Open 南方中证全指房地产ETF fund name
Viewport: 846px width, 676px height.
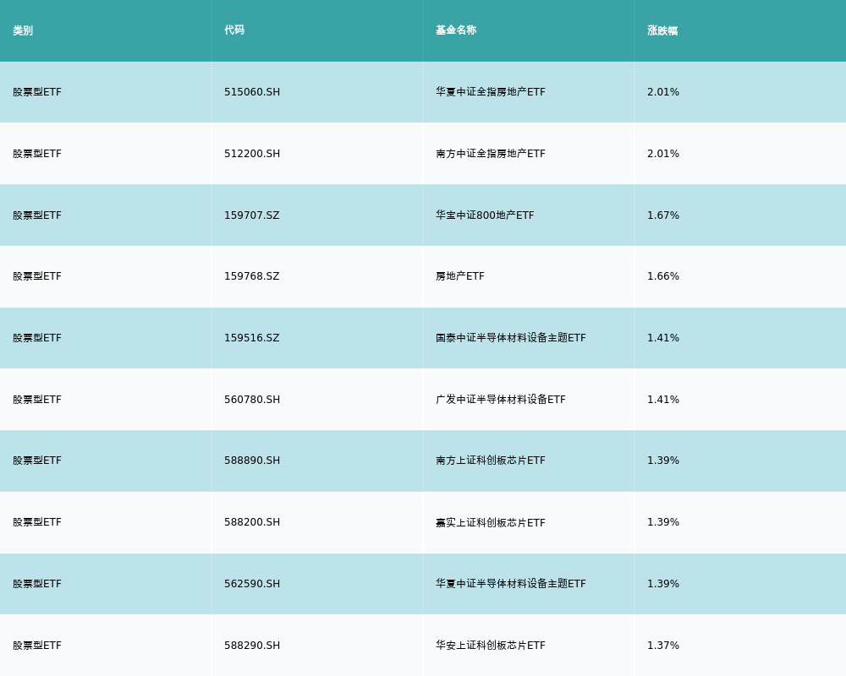[491, 154]
